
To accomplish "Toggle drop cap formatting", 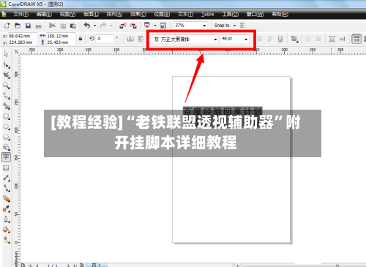I will pyautogui.click(x=318, y=39).
